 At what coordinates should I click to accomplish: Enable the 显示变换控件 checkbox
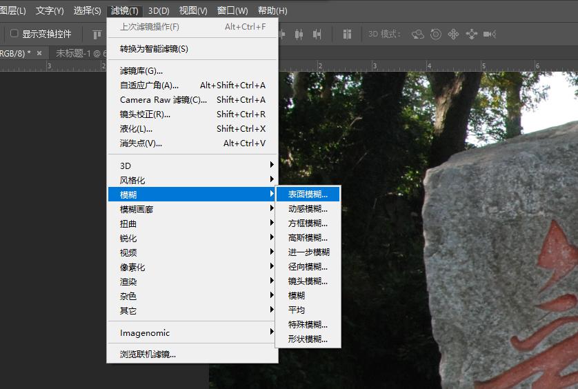coord(14,34)
